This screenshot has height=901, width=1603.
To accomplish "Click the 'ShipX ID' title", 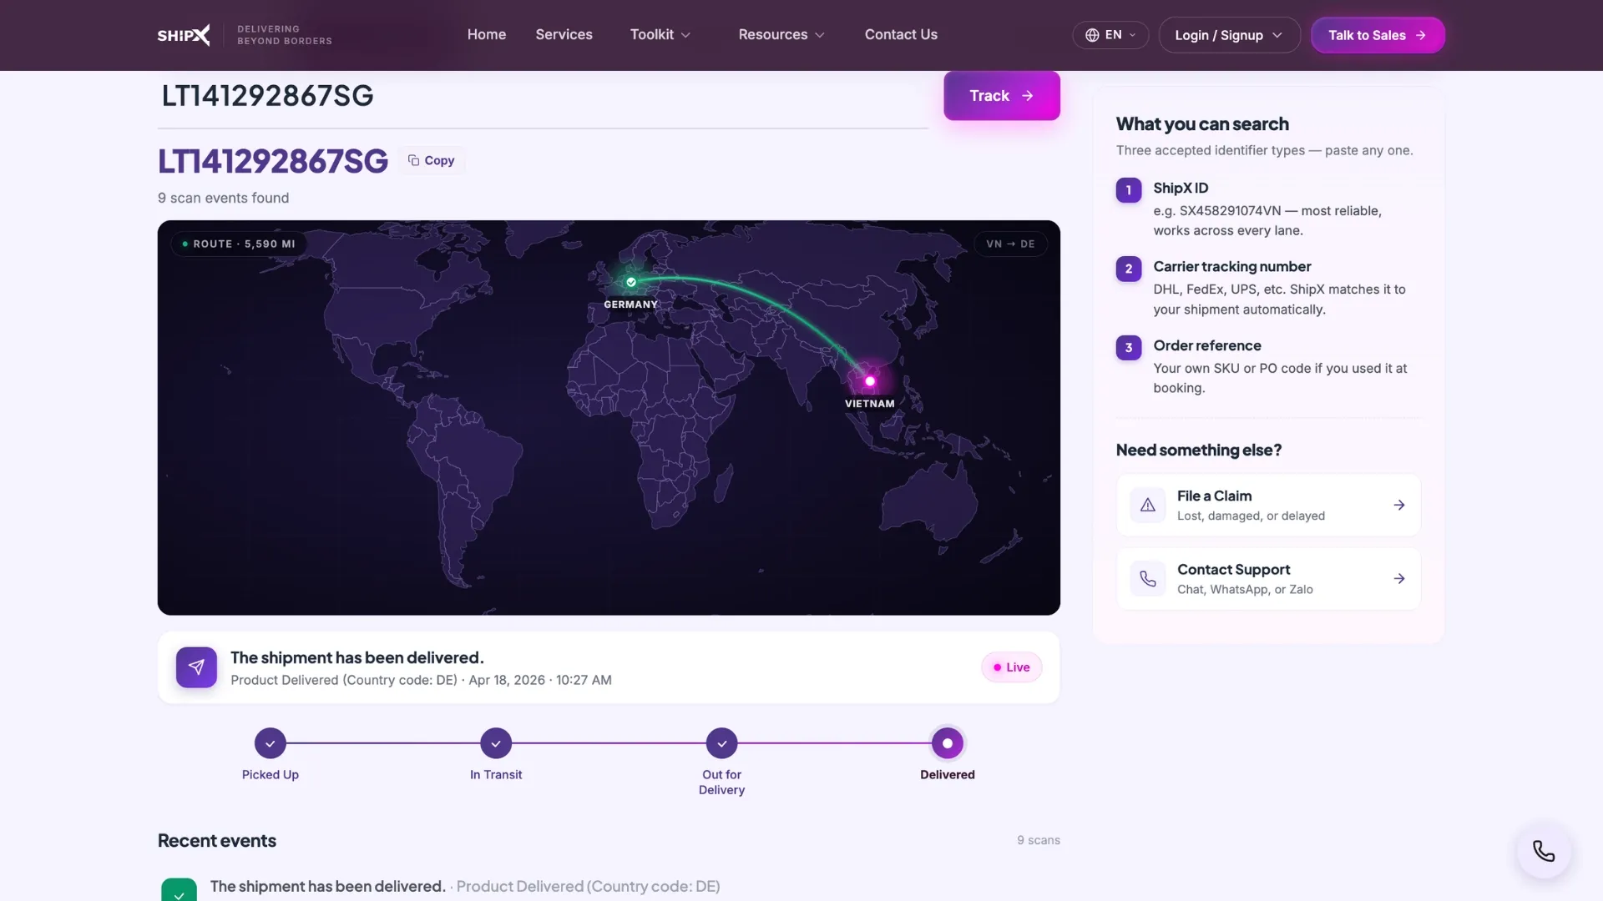I will [x=1181, y=189].
